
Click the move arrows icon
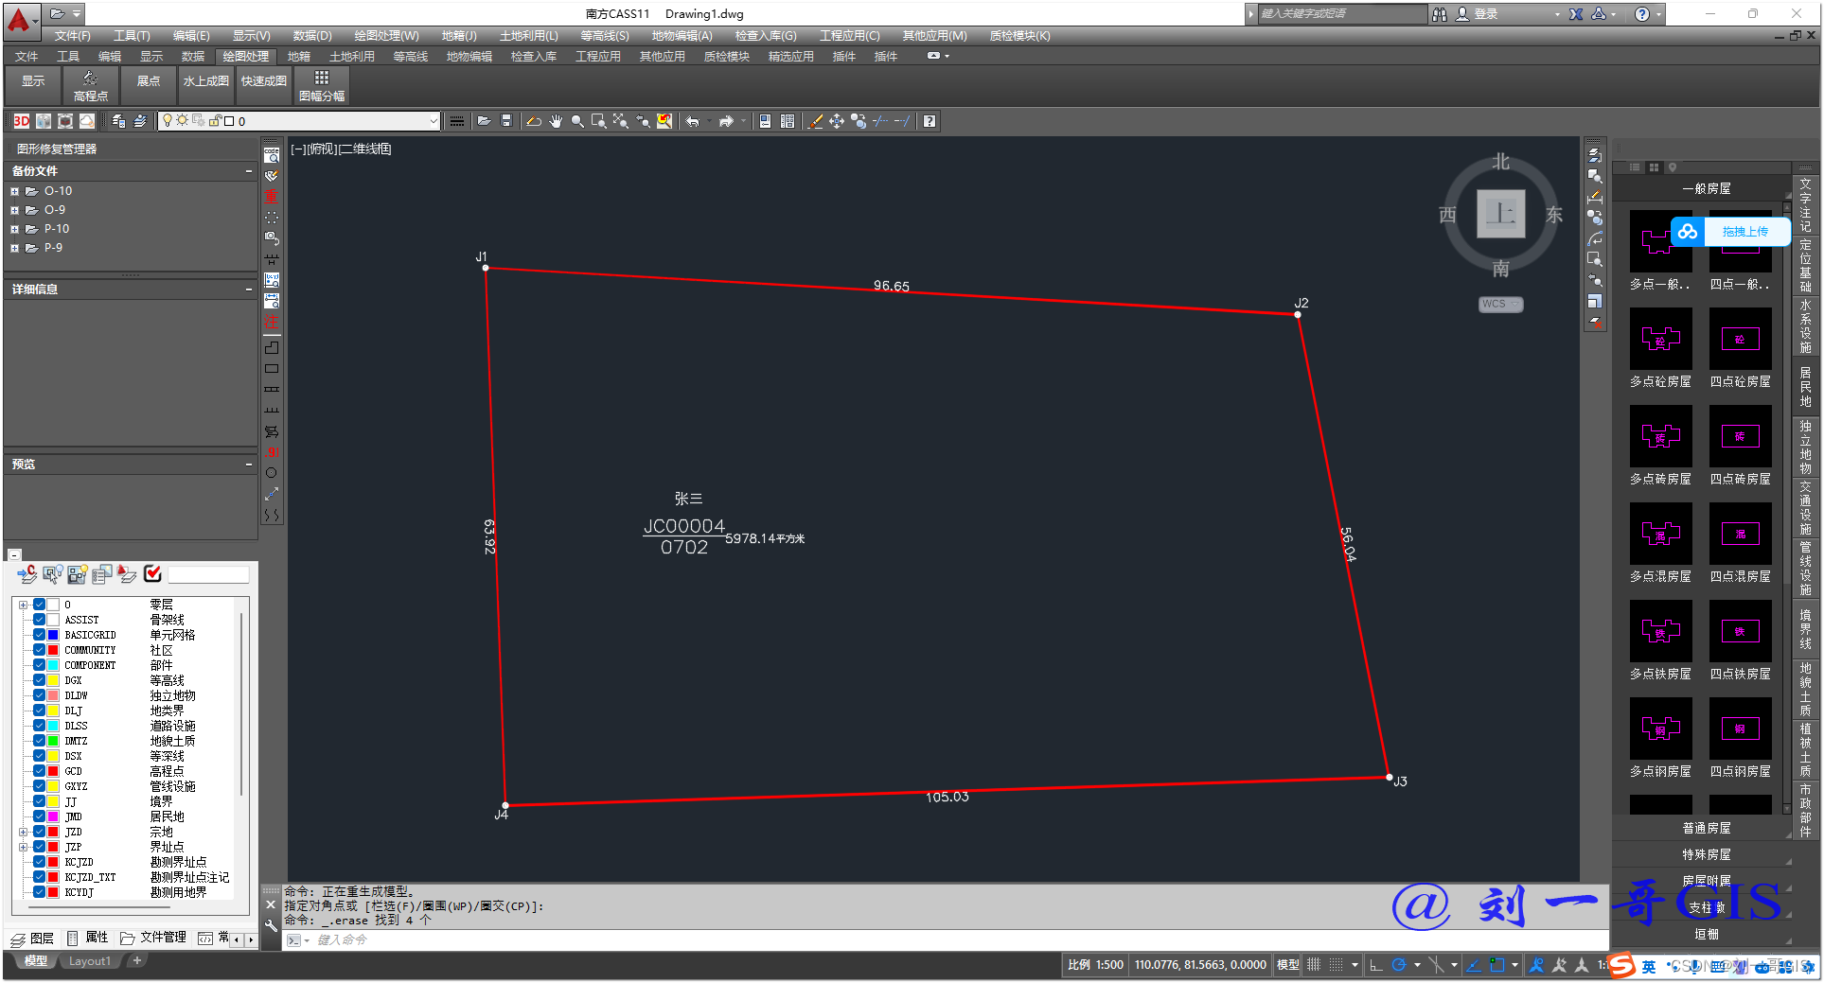[x=837, y=121]
